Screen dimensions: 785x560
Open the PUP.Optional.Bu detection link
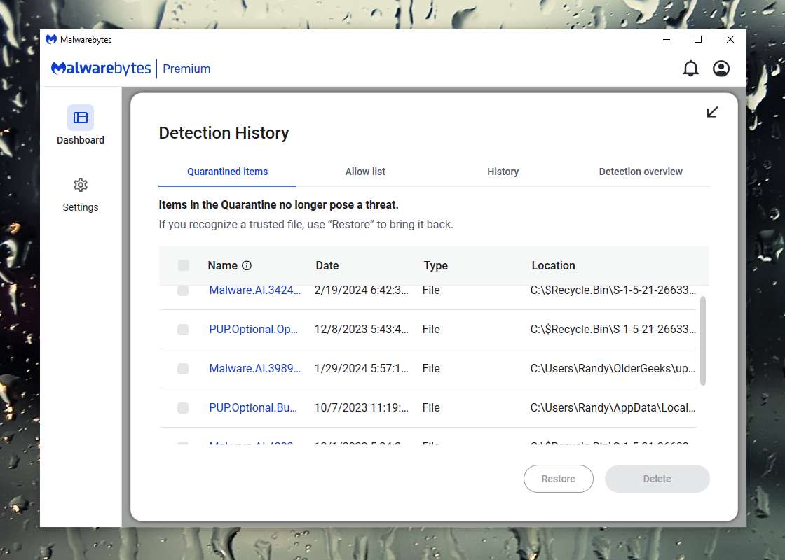[253, 408]
